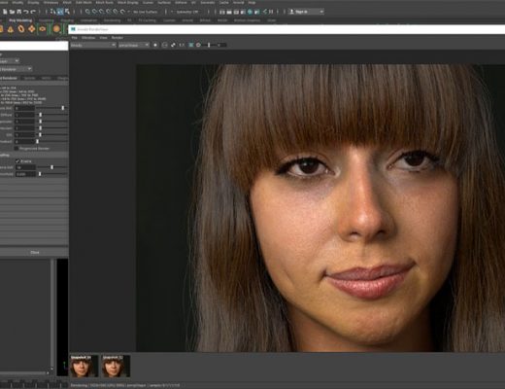The width and height of the screenshot is (505, 389).
Task: Toggle the Progressive Render checkbox
Action: 17,149
